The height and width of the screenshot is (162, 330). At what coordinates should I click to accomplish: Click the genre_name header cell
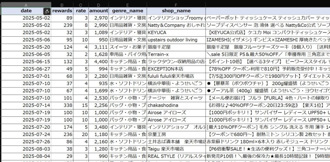127,11
